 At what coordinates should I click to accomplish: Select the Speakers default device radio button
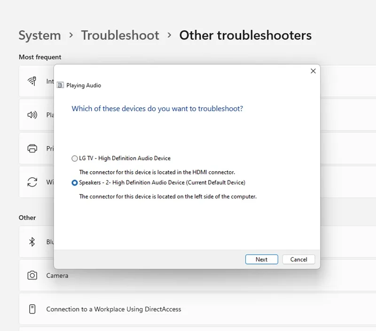pyautogui.click(x=75, y=183)
